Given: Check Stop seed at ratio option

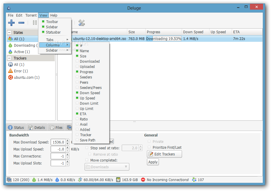Looking at the screenshot, I should (x=87, y=148).
